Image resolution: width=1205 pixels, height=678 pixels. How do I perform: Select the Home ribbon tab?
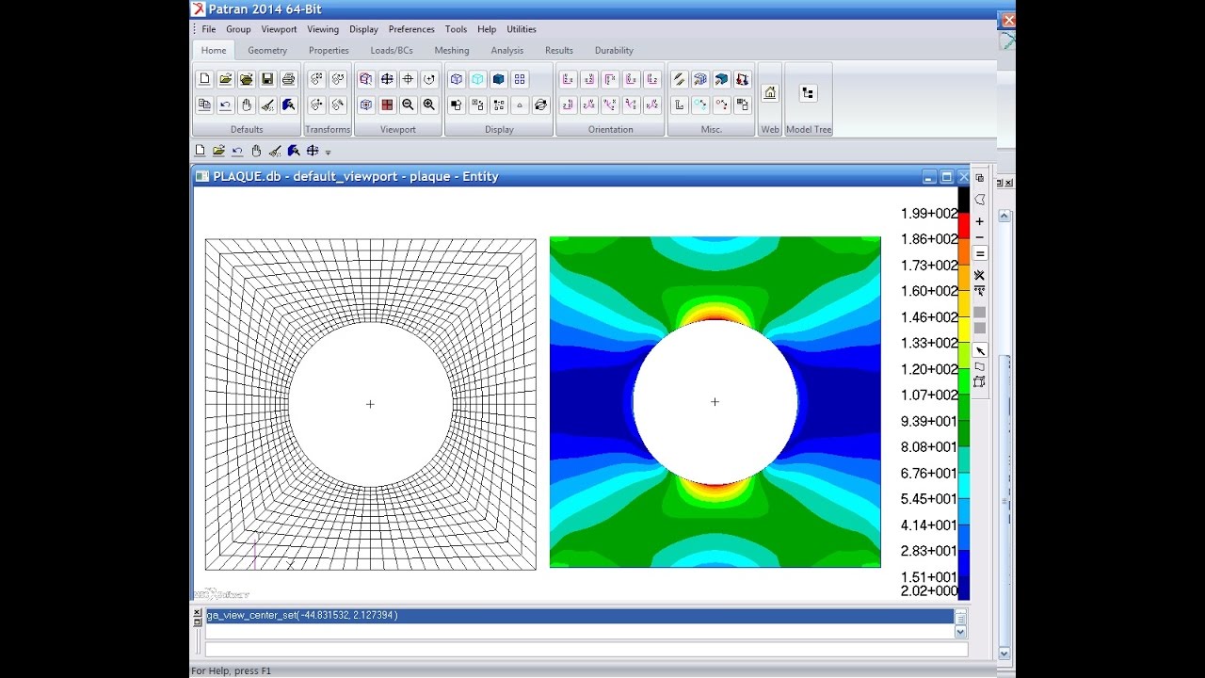coord(214,51)
